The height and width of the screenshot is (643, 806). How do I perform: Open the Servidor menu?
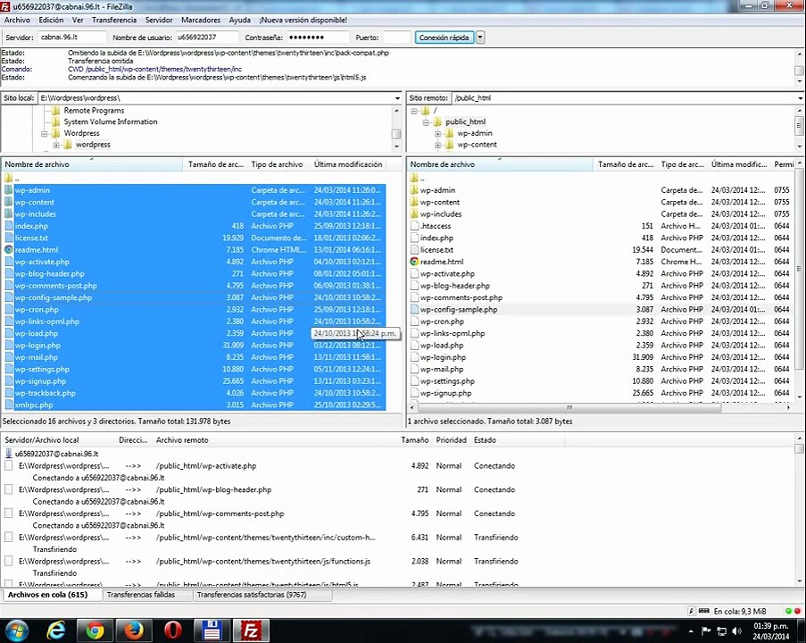point(159,20)
